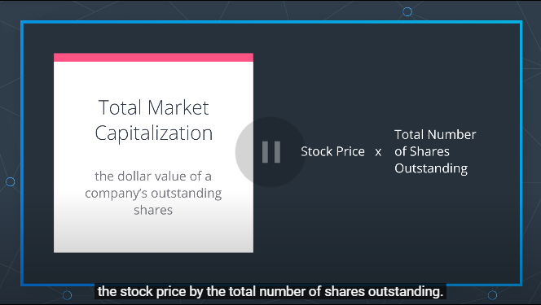Click the blue circle node below the bottom-left of the frame
Viewport: 541px width, 305px height.
pyautogui.click(x=68, y=295)
